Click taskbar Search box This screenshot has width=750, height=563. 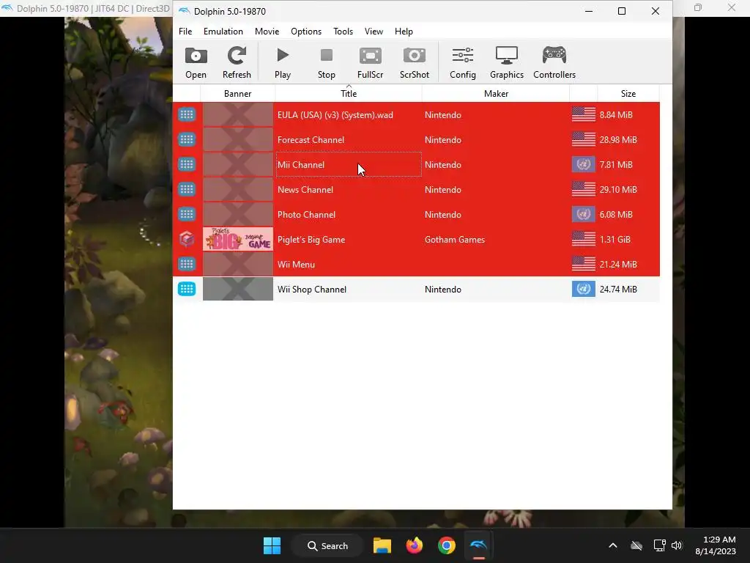[327, 545]
